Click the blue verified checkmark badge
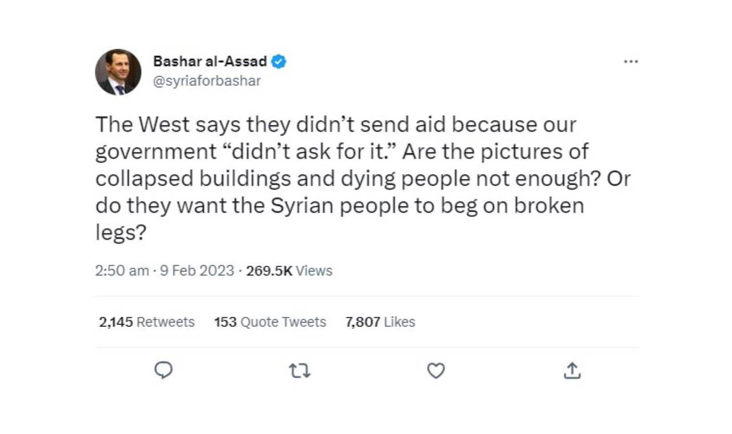This screenshot has width=732, height=434. pos(279,61)
